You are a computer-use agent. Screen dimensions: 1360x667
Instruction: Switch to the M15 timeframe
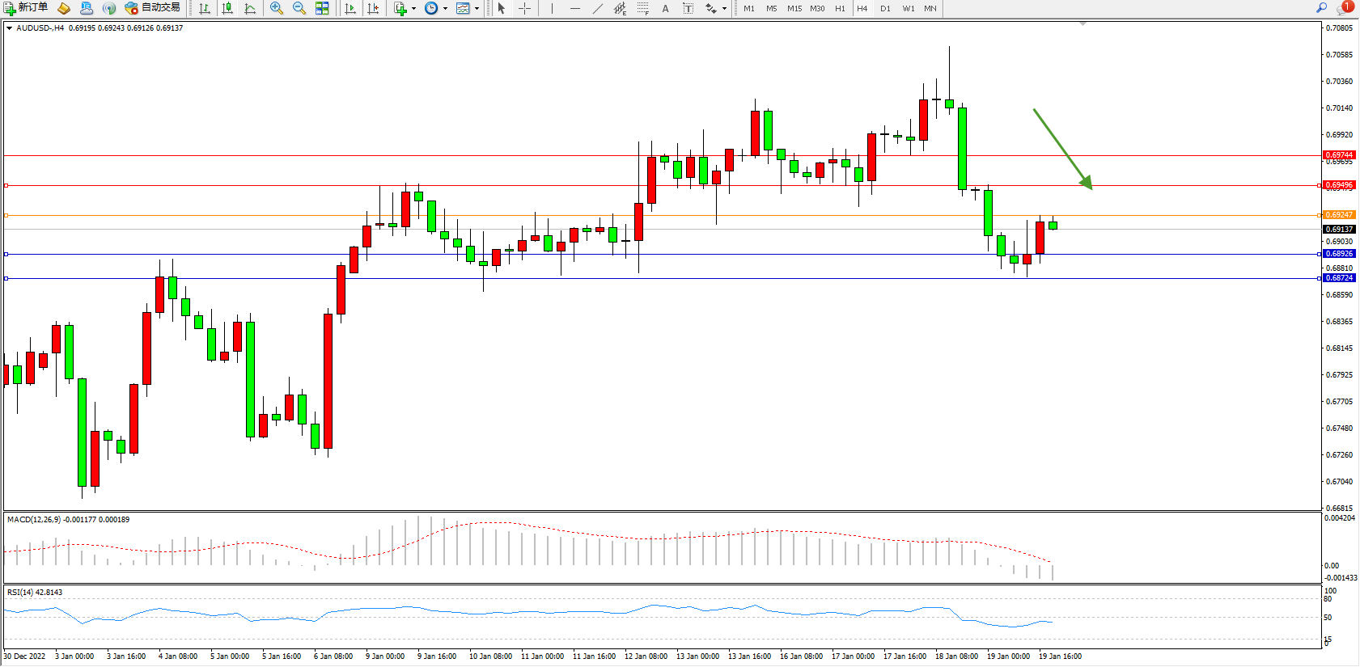pos(794,8)
